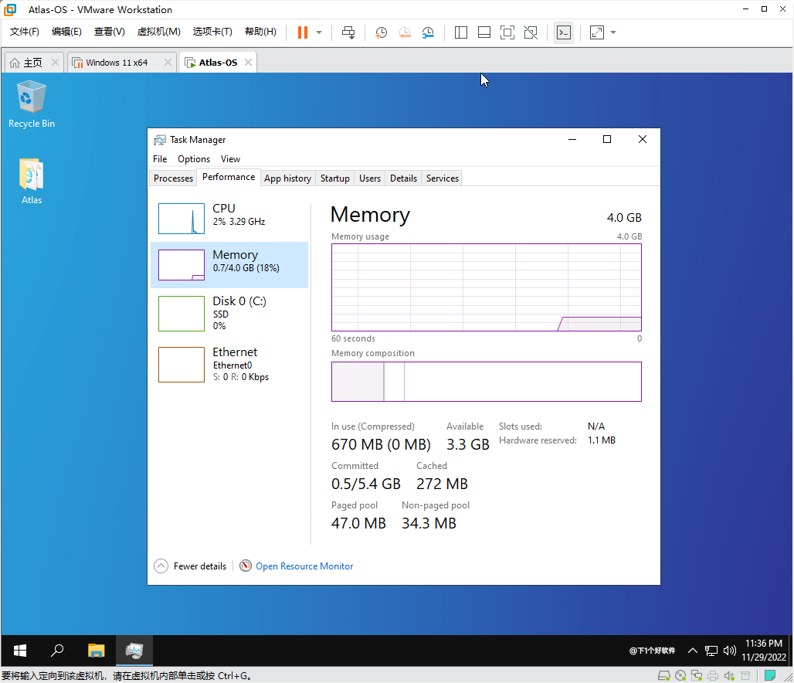Viewport: 794px width, 683px height.
Task: Show the VMware library panel
Action: click(x=461, y=32)
